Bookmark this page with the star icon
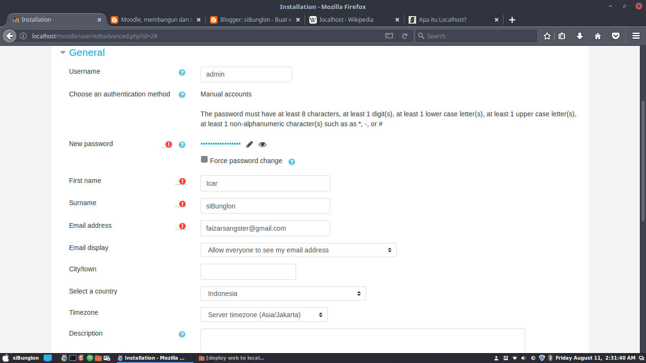 [547, 36]
